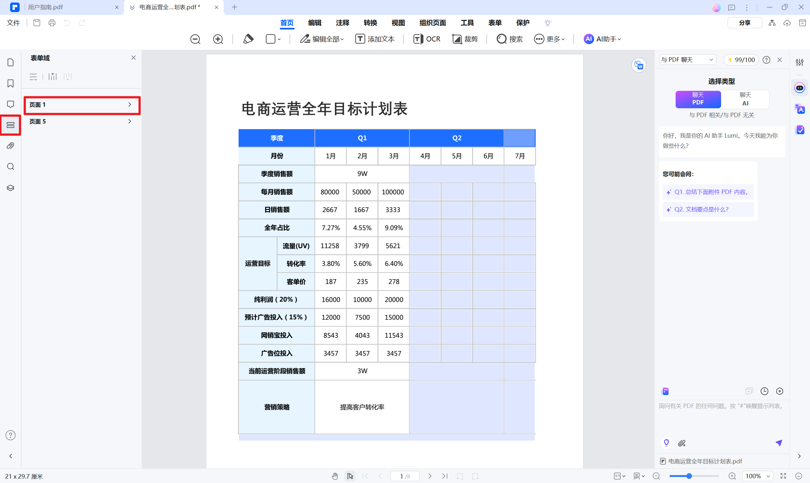Switch to 聊天 PDF mode
This screenshot has height=483, width=810.
tap(698, 99)
